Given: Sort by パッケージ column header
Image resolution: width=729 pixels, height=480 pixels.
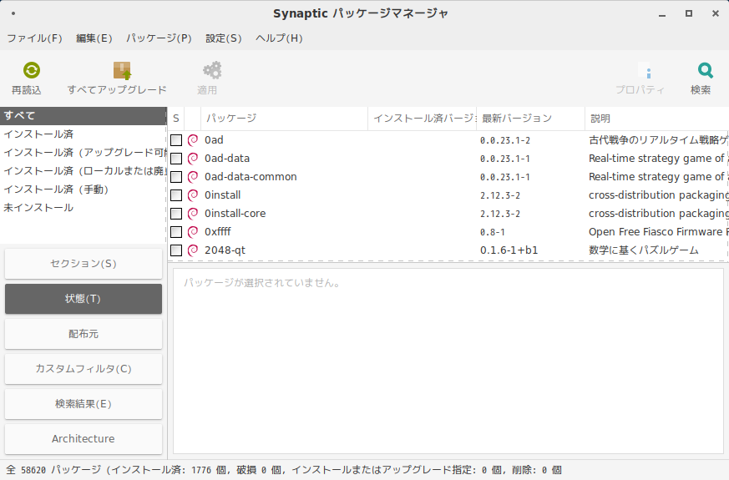Looking at the screenshot, I should [x=285, y=119].
